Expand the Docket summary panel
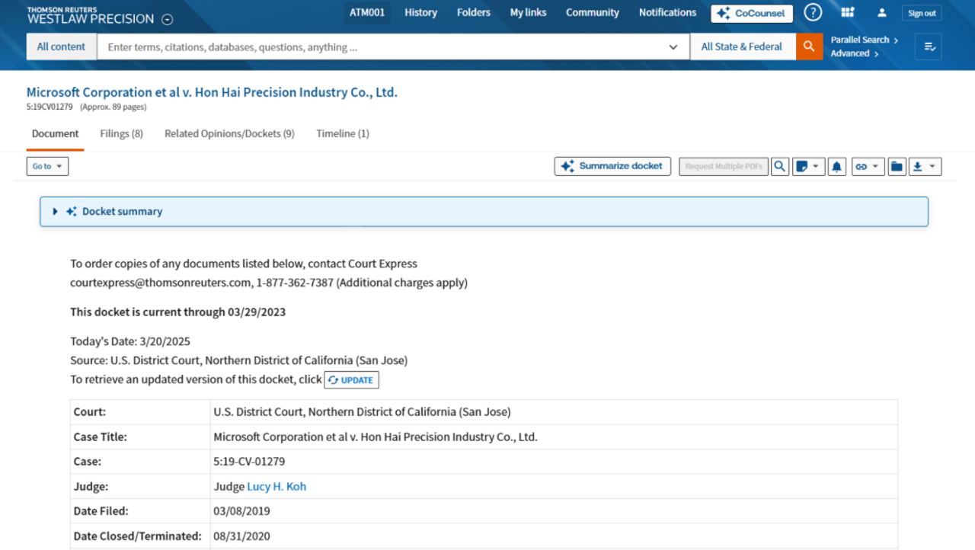The height and width of the screenshot is (550, 975). point(56,212)
